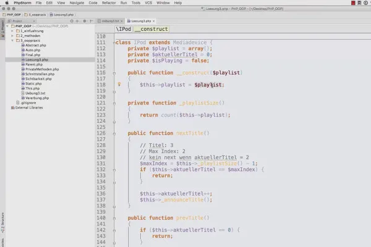
Task: Open the Refactor menu
Action: (109, 3)
